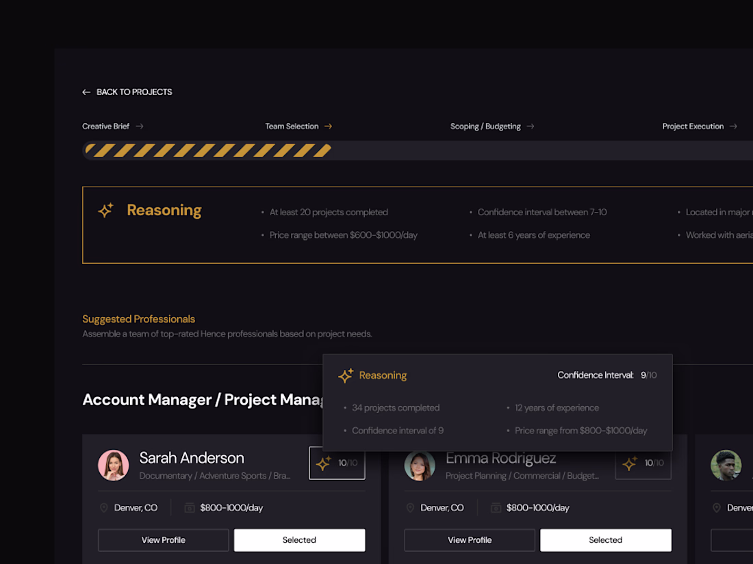753x564 pixels.
Task: Click the Reasoning heading in the banner
Action: (x=164, y=210)
